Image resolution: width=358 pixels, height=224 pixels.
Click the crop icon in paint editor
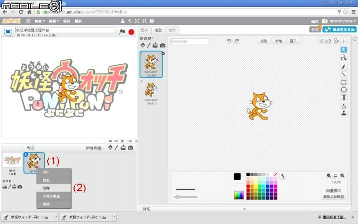[321, 41]
